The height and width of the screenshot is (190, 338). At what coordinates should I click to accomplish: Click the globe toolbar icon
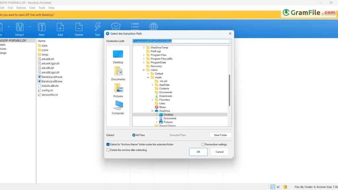(153, 27)
